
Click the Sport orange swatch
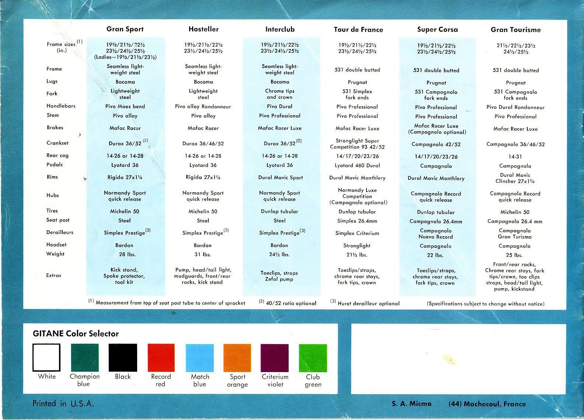tap(237, 358)
